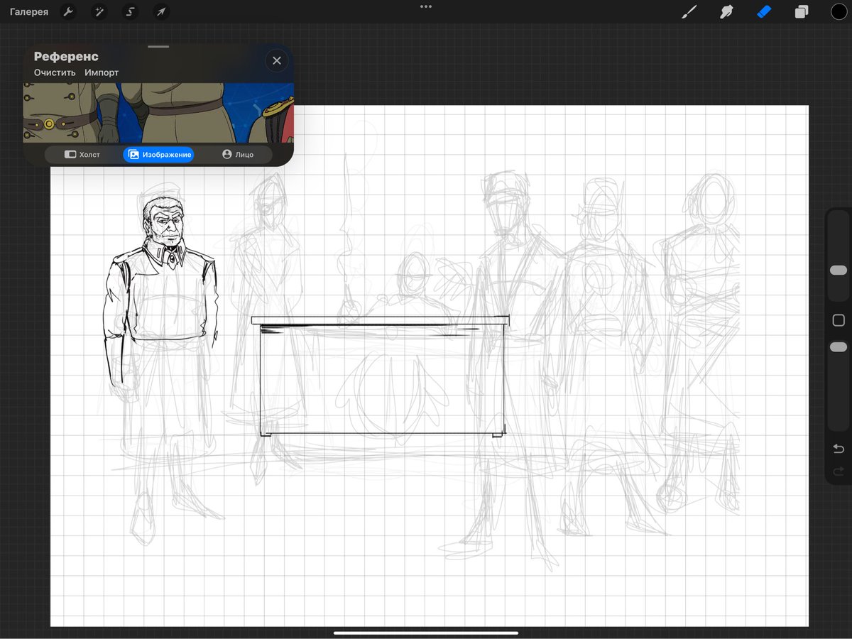Tap the brush size slider handle

[839, 271]
